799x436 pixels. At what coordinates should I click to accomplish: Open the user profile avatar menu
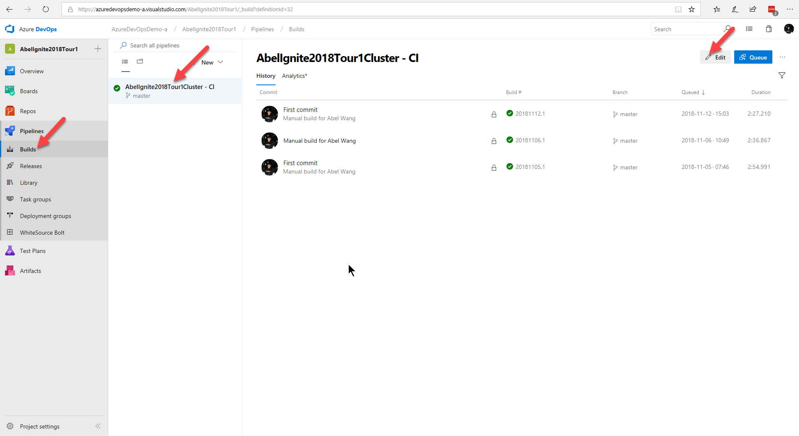[789, 29]
